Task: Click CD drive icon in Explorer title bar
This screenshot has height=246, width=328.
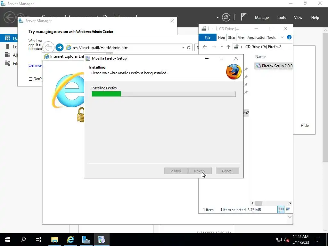Action: pyautogui.click(x=204, y=29)
